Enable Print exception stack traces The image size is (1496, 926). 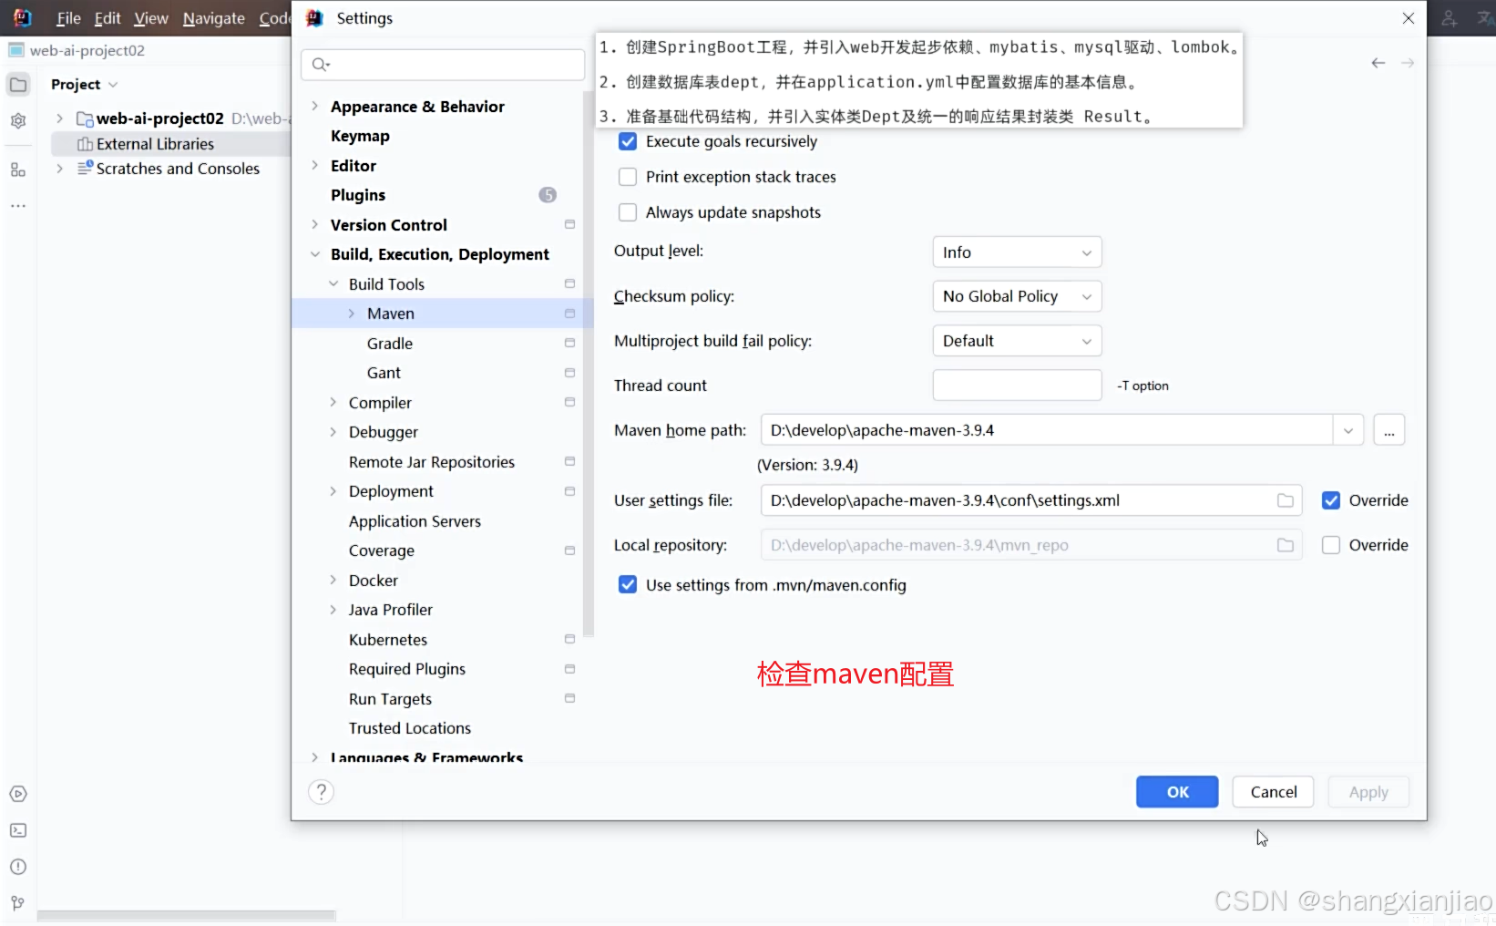(x=628, y=177)
